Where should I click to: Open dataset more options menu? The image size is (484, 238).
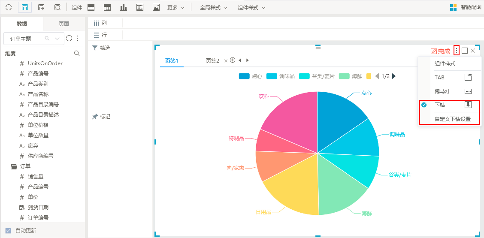click(78, 38)
